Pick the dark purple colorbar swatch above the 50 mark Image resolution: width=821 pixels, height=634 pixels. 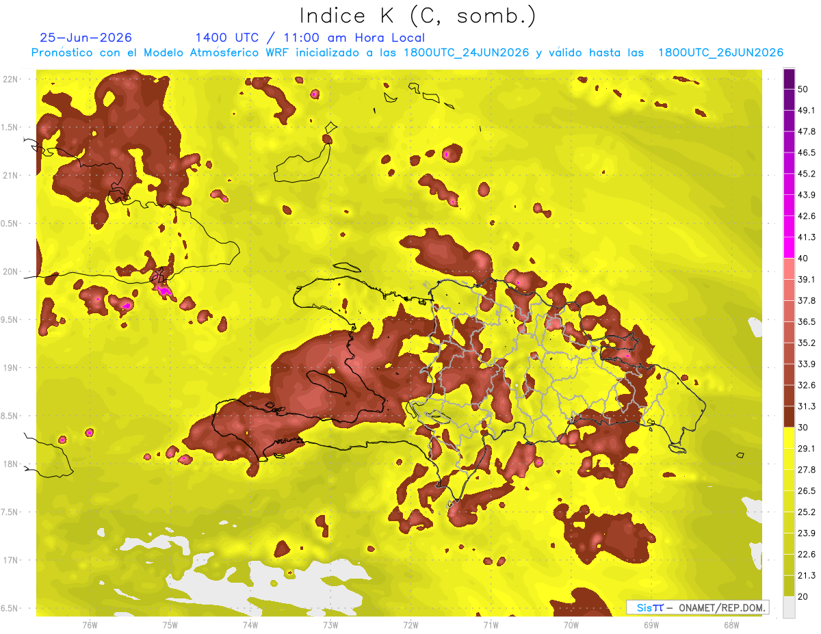click(789, 79)
